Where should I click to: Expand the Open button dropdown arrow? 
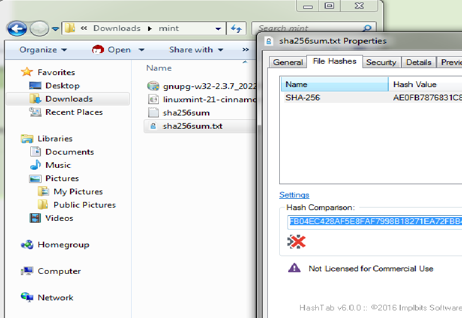141,50
